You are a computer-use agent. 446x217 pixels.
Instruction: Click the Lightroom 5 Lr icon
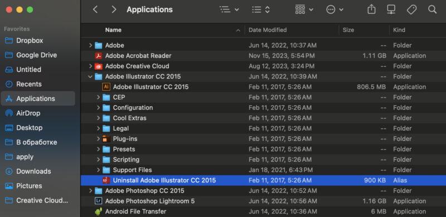[99, 201]
